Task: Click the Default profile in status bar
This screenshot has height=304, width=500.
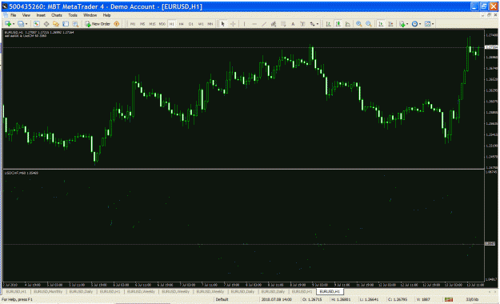Action: point(222,299)
